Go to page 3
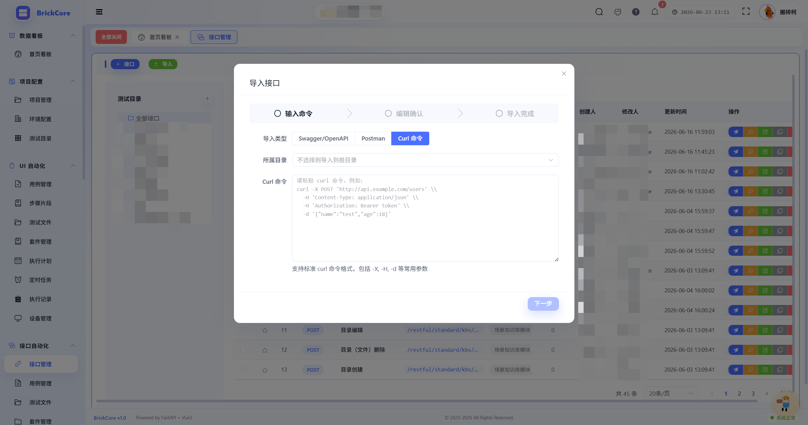 coord(753,393)
